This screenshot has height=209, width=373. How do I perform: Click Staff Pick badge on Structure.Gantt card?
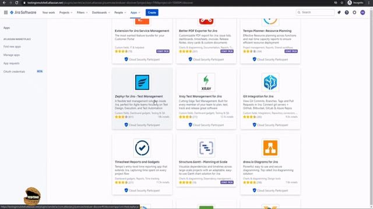(x=227, y=182)
